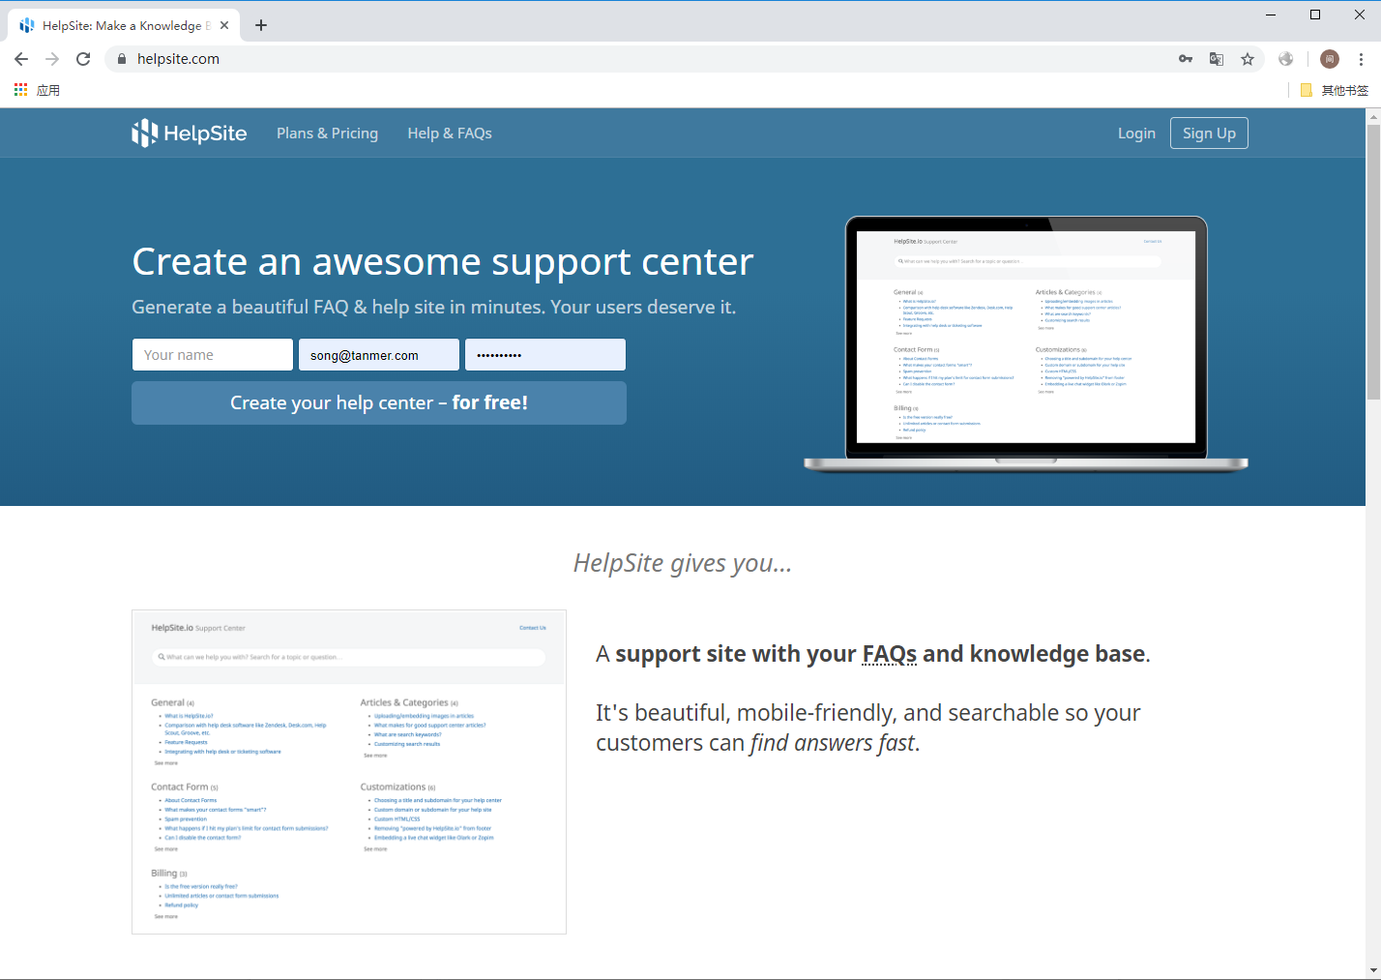This screenshot has height=980, width=1381.
Task: Click the Login link
Action: tap(1136, 134)
